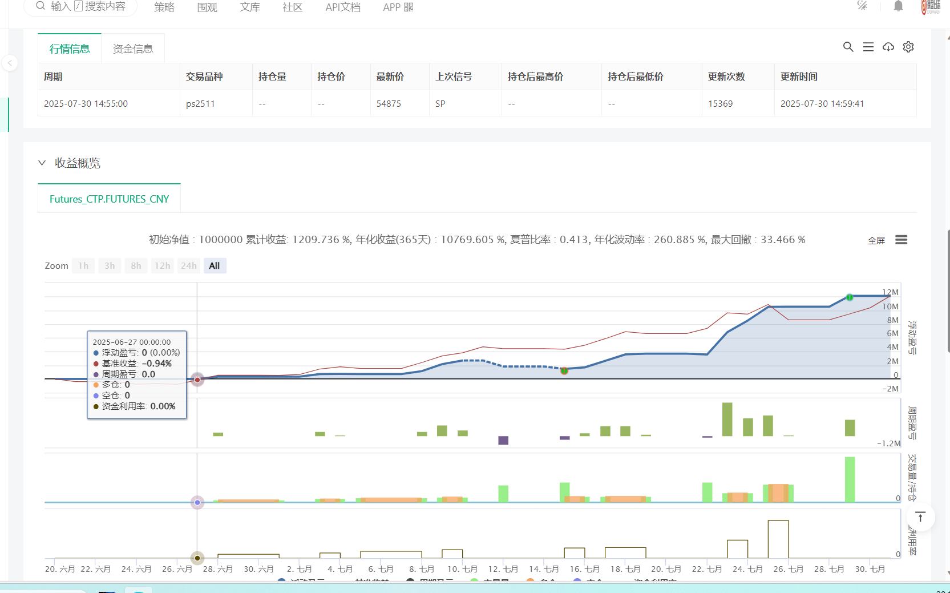This screenshot has width=950, height=593.
Task: Select the All zoom range
Action: click(x=215, y=266)
